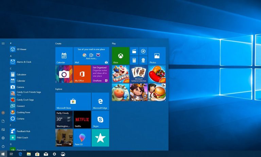Open Documents from the Start sidebar
Screen dimensions: 261x157
(3, 121)
